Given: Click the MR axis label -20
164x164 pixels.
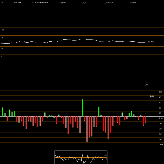Looking at the screenshot, I should click(x=160, y=124).
